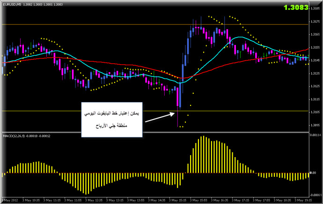Click the -0.00069 MACD scale value

(316, 195)
